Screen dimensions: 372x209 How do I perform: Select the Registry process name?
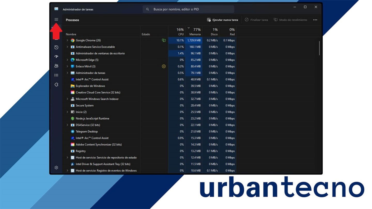click(81, 151)
